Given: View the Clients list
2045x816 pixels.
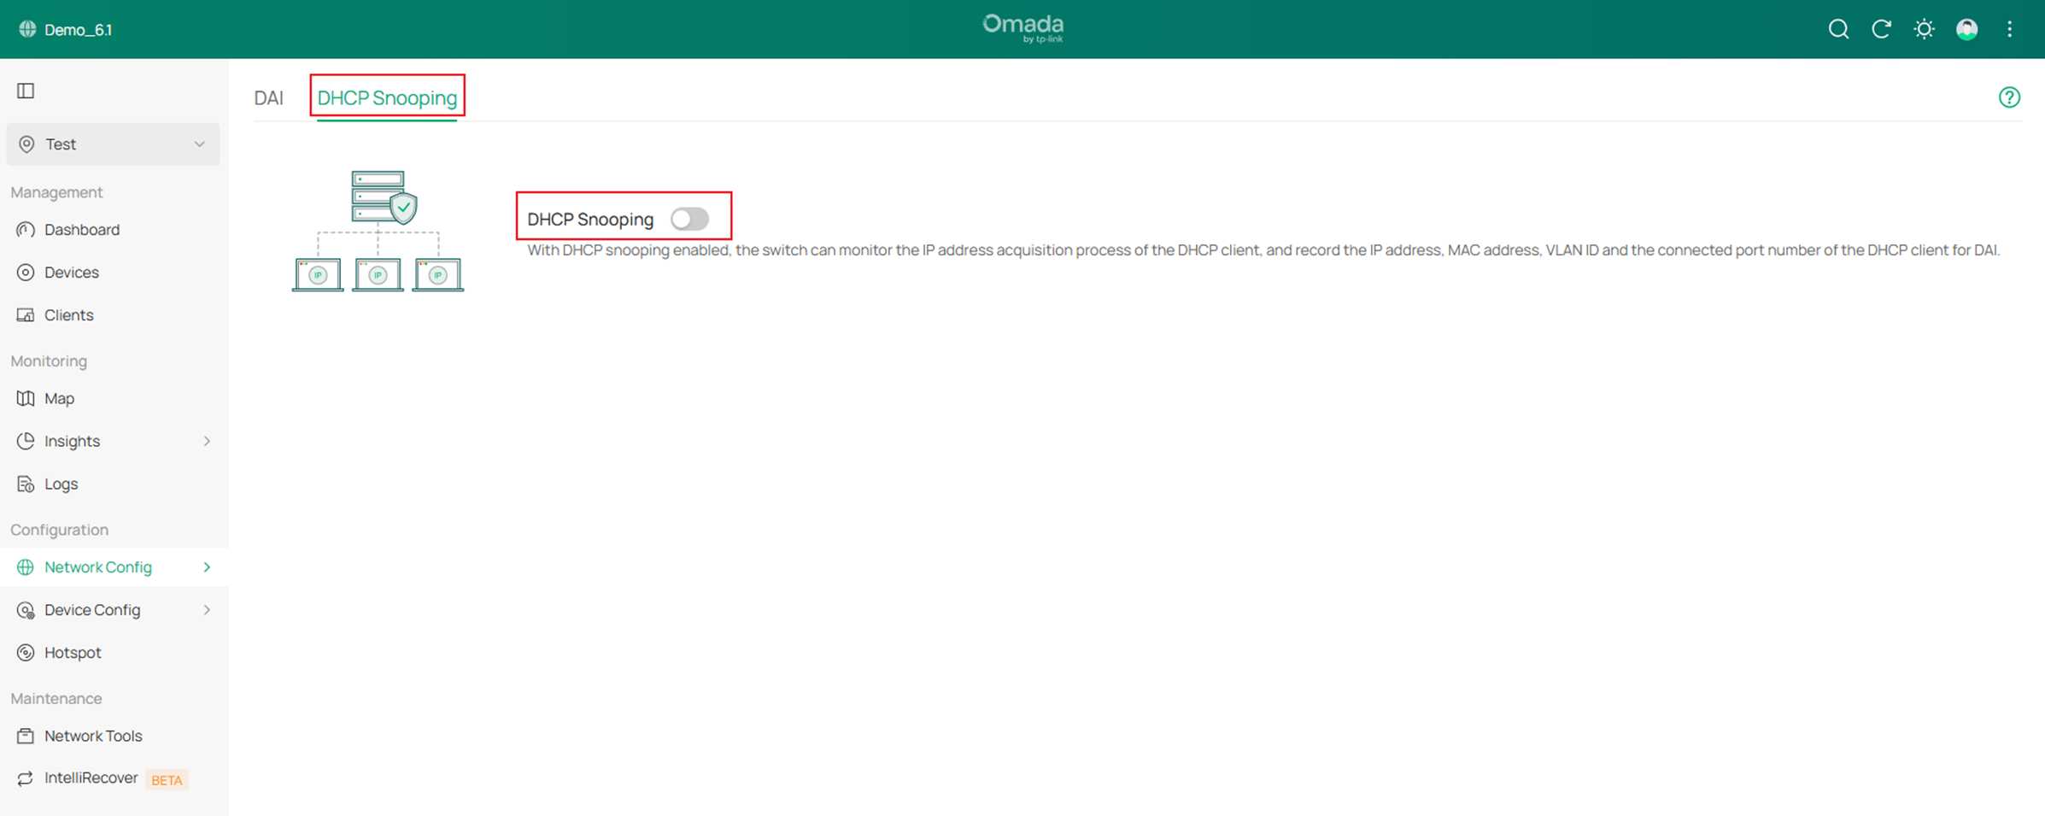Looking at the screenshot, I should point(68,314).
